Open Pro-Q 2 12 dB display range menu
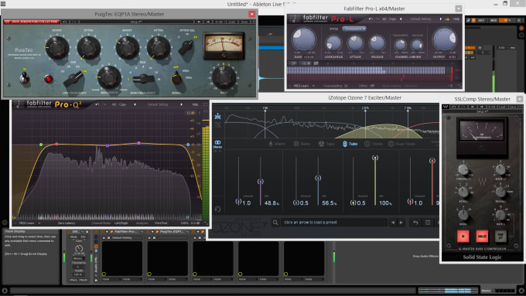This screenshot has width=526, height=296. click(190, 113)
